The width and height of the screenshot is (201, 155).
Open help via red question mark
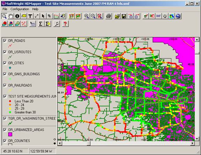65,24
